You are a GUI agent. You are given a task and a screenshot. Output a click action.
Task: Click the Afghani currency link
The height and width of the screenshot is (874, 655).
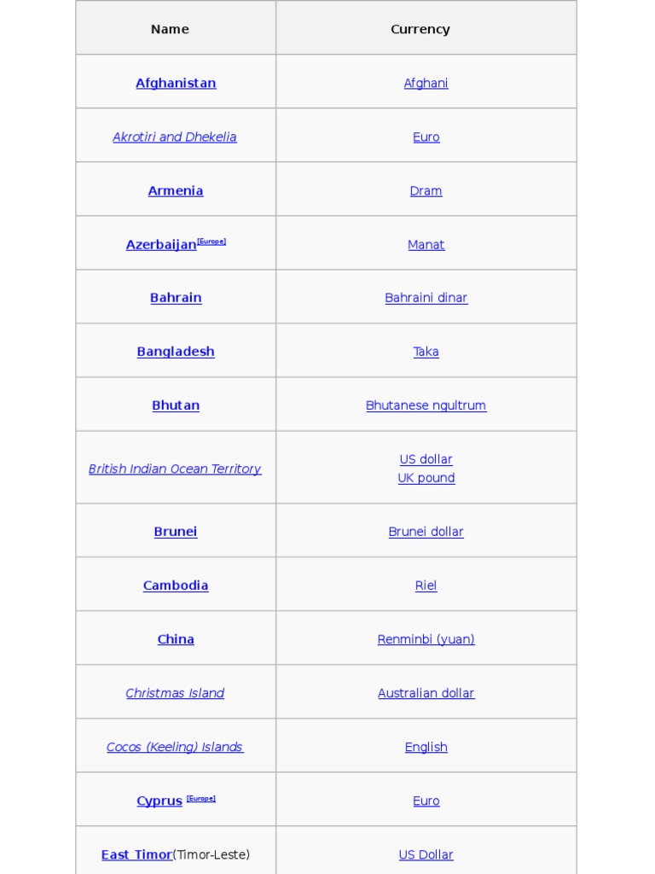pos(426,83)
